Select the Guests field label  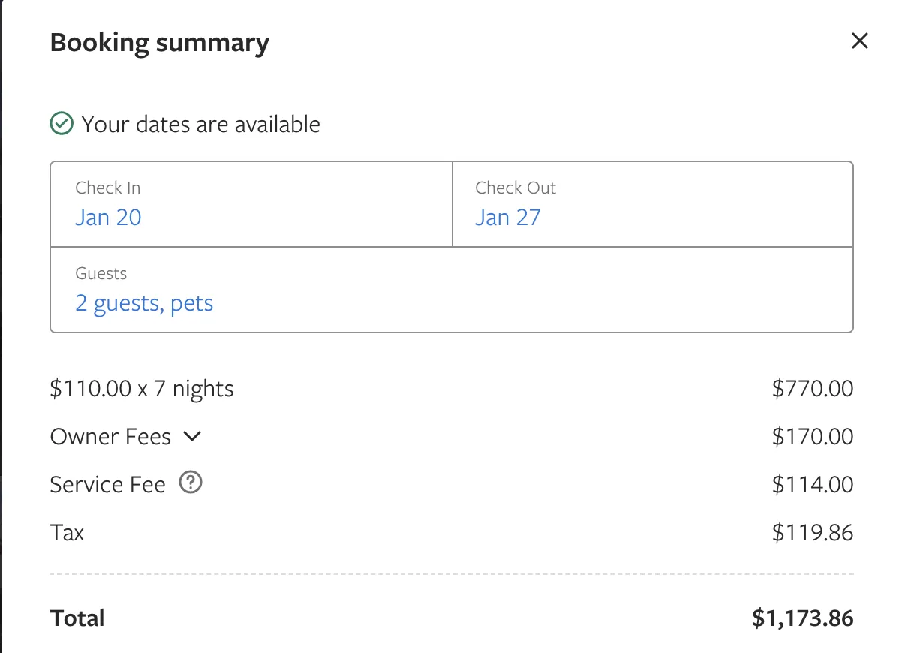tap(101, 273)
